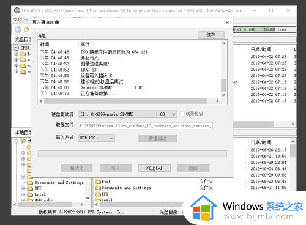Collapse the My Computer root node
306x225 pixels.
click(x=16, y=141)
